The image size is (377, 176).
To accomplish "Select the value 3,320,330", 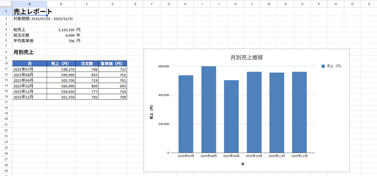I will click(x=61, y=30).
